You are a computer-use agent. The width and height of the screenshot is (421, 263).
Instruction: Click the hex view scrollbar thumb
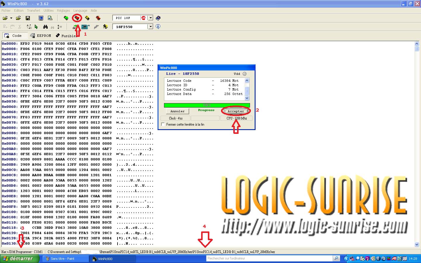click(417, 49)
